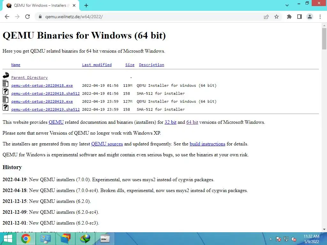Sort listing by Description
The height and width of the screenshot is (245, 327).
(151, 65)
